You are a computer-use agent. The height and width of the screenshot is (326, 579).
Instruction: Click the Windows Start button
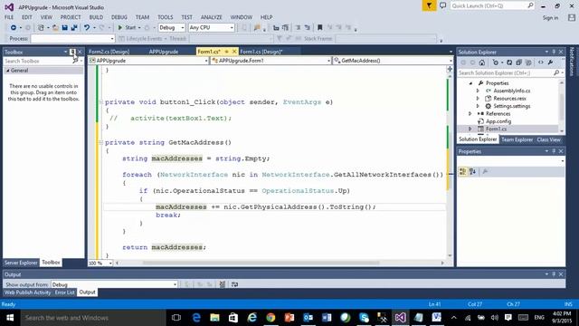tap(10, 318)
